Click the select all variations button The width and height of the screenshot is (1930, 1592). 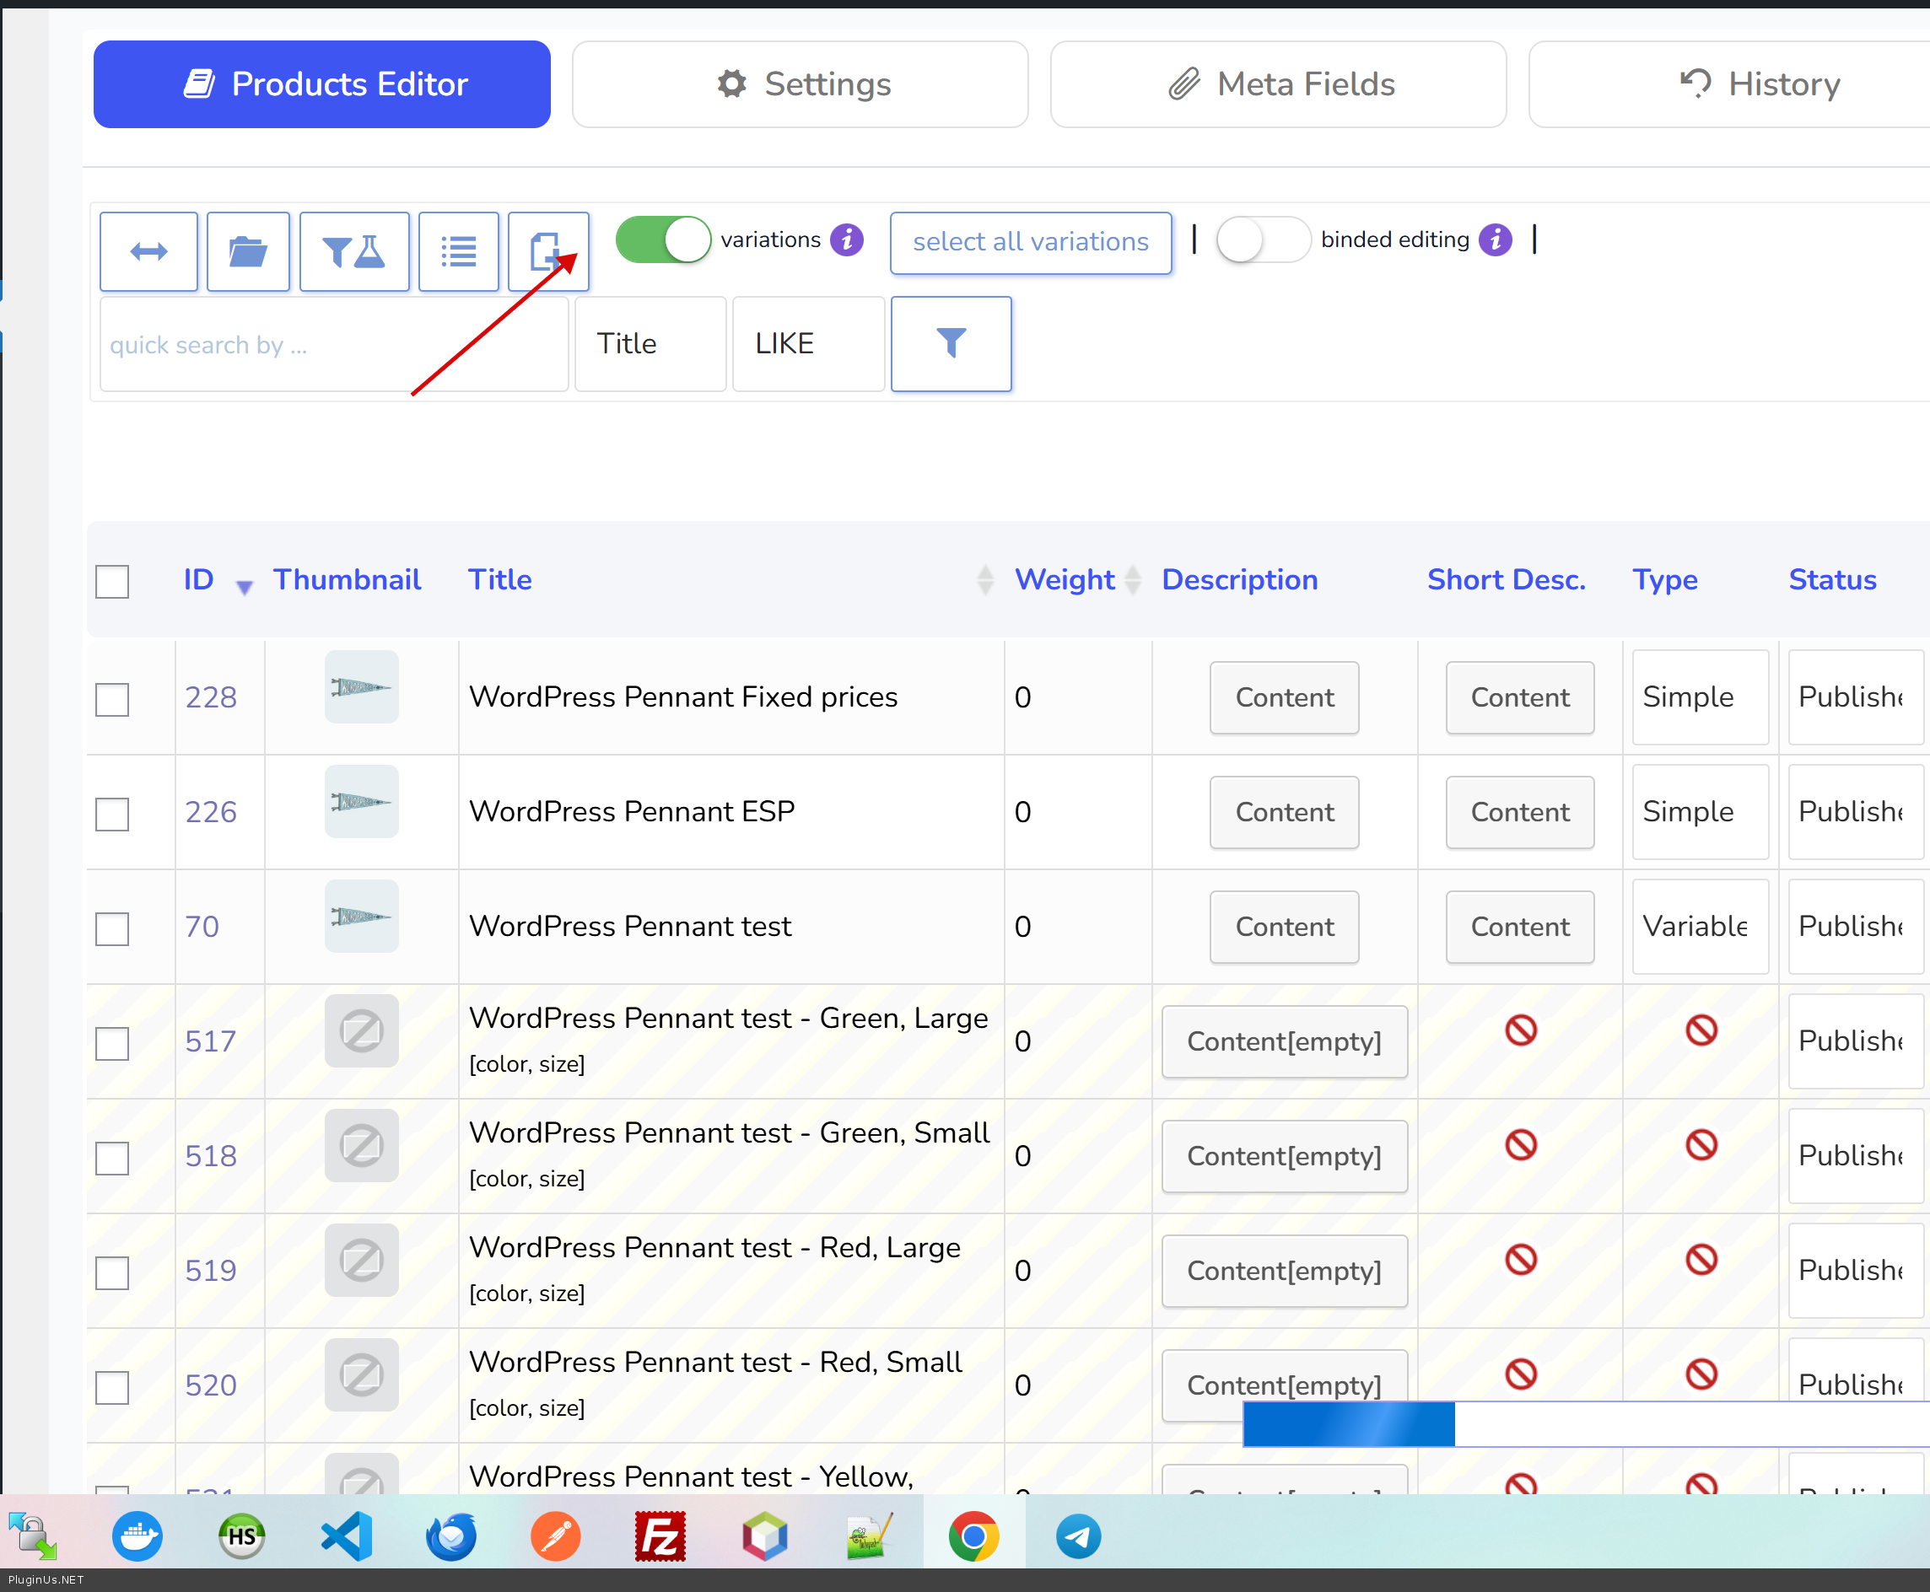(1030, 242)
